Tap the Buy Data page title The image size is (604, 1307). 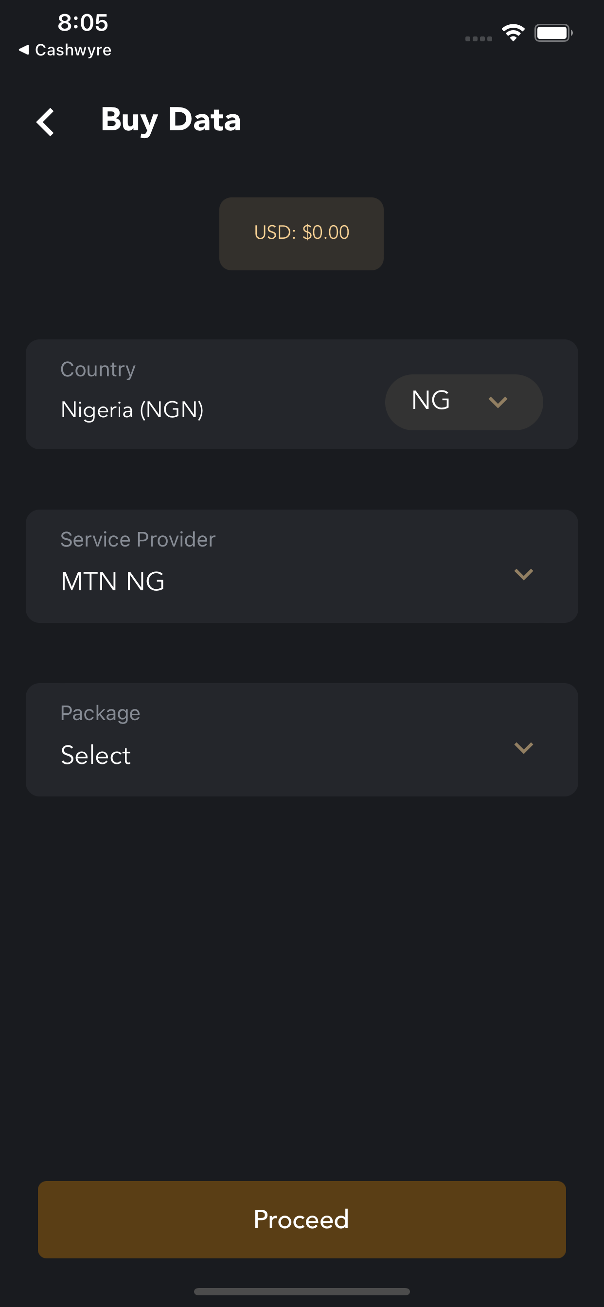[x=171, y=120]
